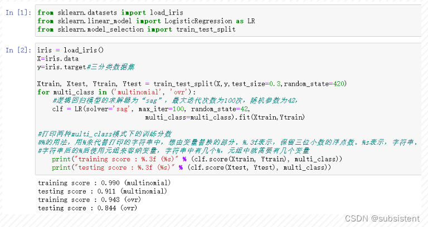The image size is (428, 227).
Task: Click the line iris = load_iris()
Action: (x=70, y=50)
